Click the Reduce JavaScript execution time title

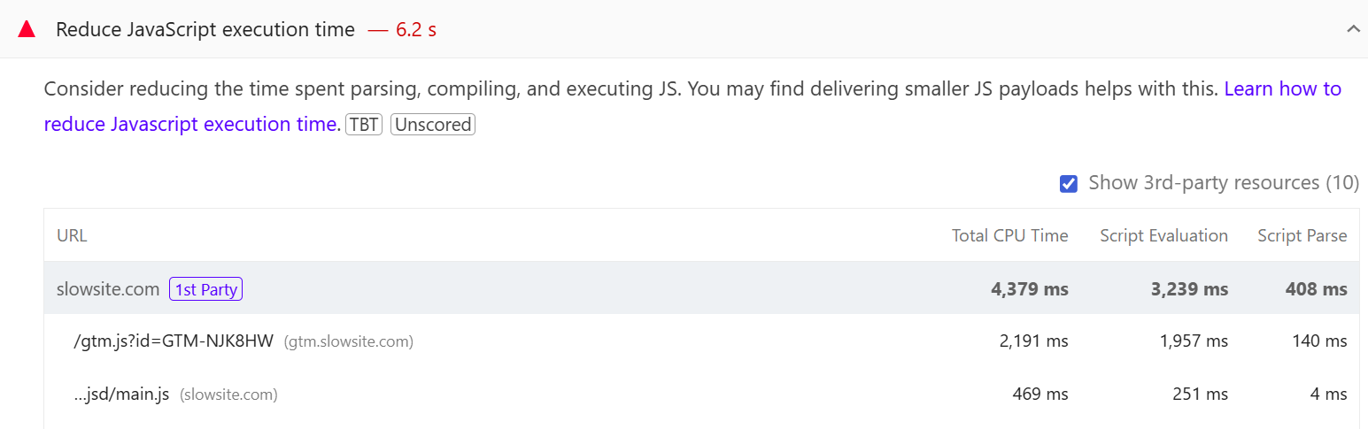click(x=205, y=29)
